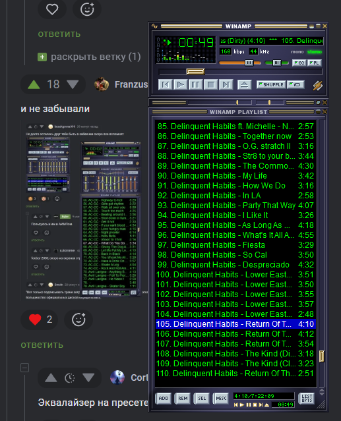Select track 92 In LA

tap(235, 196)
